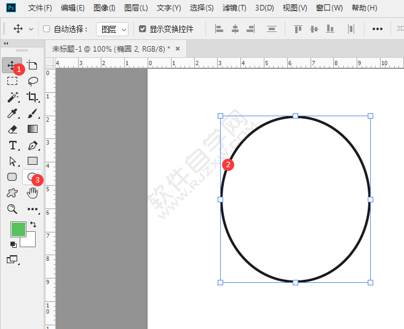This screenshot has height=329, width=404.
Task: Select the Eyedropper tool
Action: 12,113
